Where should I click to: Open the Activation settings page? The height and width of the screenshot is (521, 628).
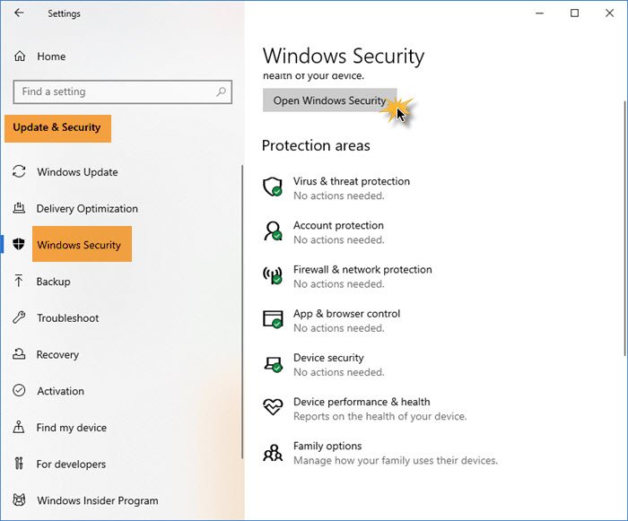click(x=60, y=391)
